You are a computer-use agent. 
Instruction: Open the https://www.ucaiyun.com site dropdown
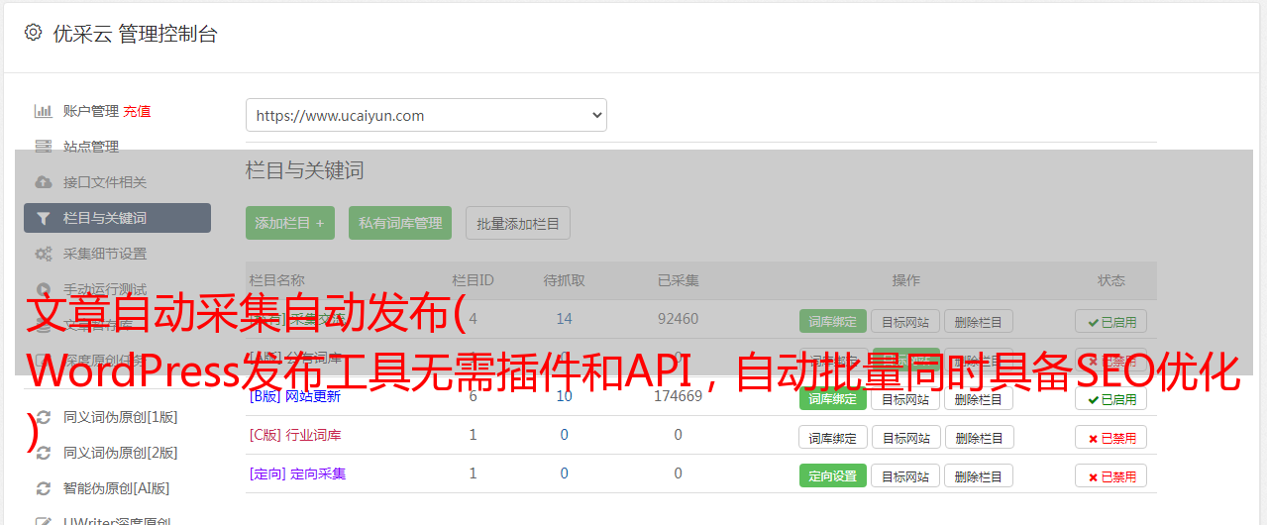[426, 115]
